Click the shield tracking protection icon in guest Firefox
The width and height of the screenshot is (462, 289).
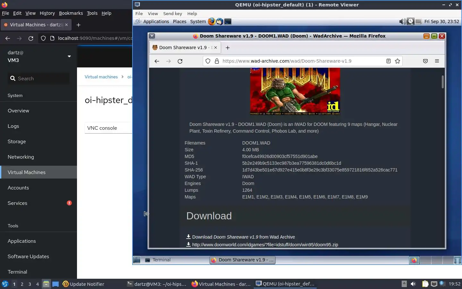tap(208, 61)
